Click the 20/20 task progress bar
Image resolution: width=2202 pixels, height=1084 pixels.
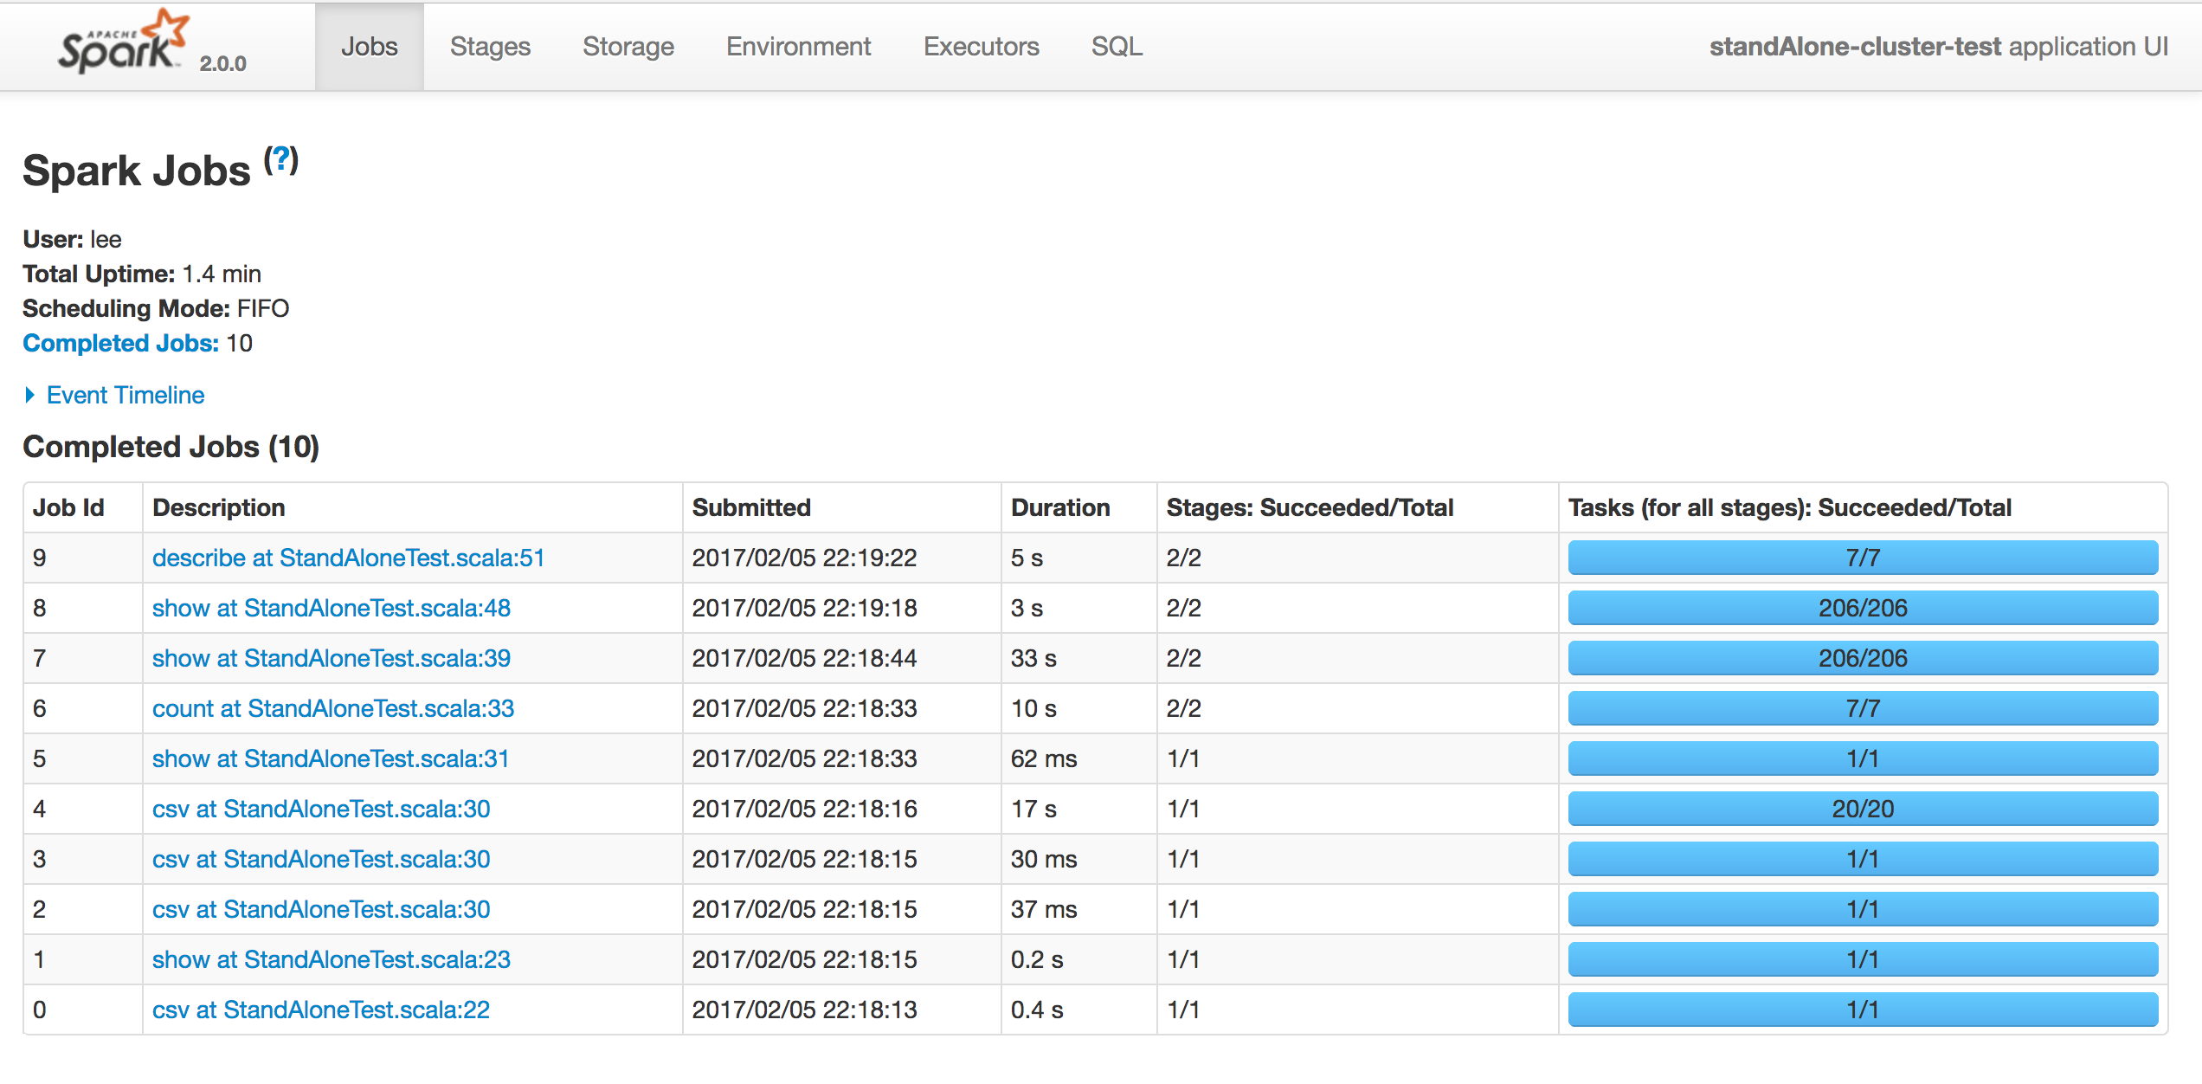click(x=1863, y=809)
